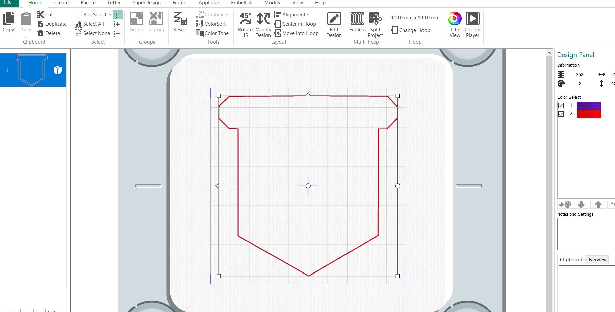Viewport: 615px width, 312px height.
Task: Click the remove from selection minus icon
Action: (118, 33)
